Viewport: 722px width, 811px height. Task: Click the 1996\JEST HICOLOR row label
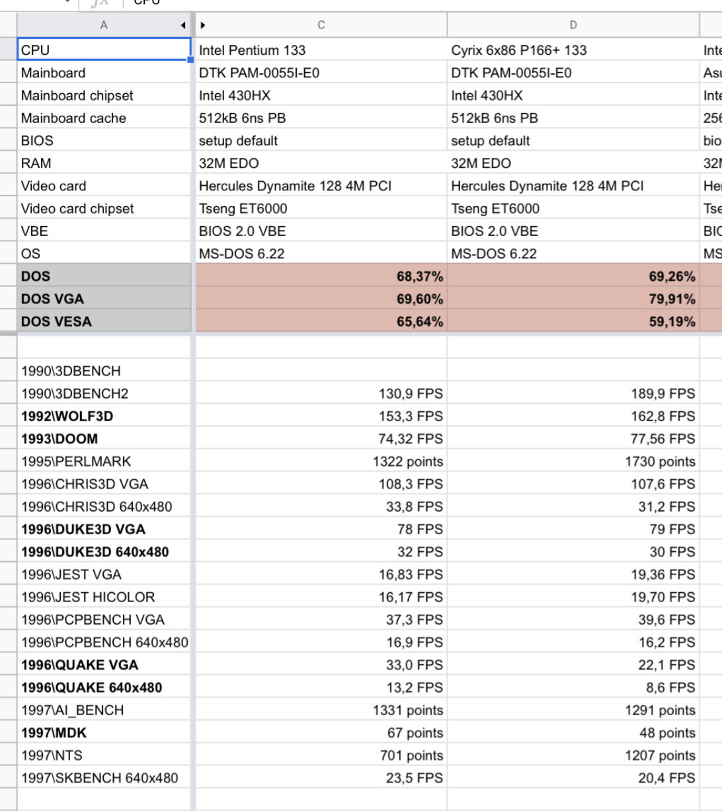tap(104, 597)
